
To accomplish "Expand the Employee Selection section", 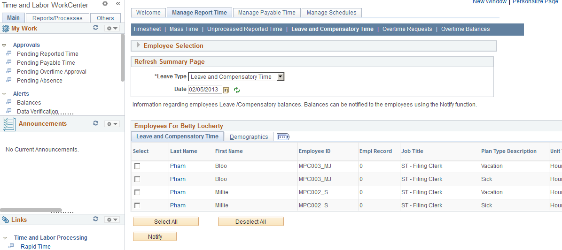I will click(138, 45).
